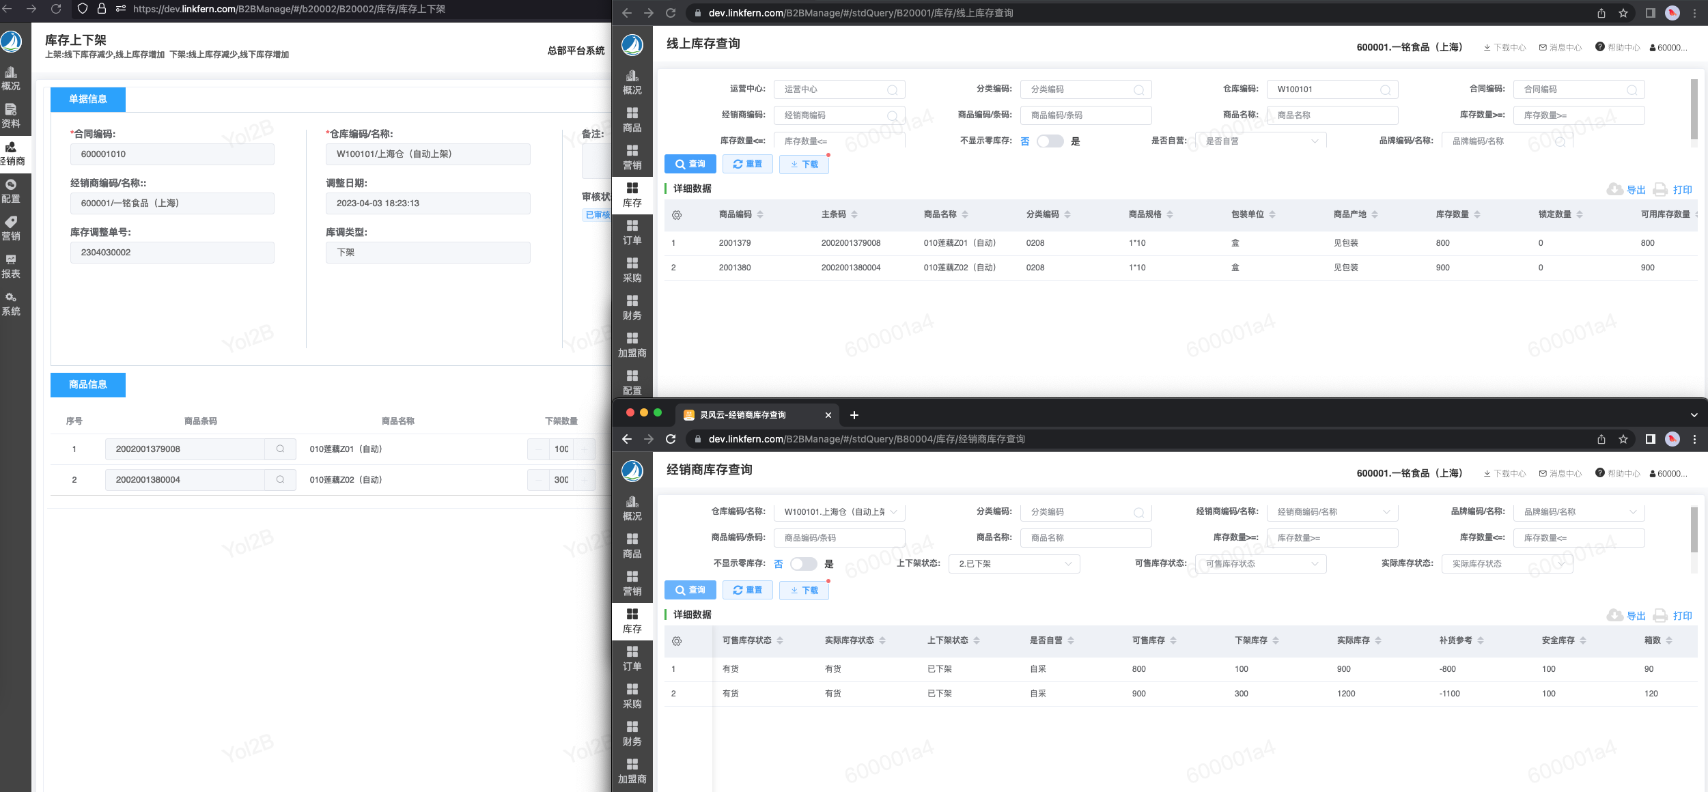Image resolution: width=1708 pixels, height=792 pixels.
Task: Toggle 不显示零库存 switch in 线上库存查询
Action: point(1050,141)
